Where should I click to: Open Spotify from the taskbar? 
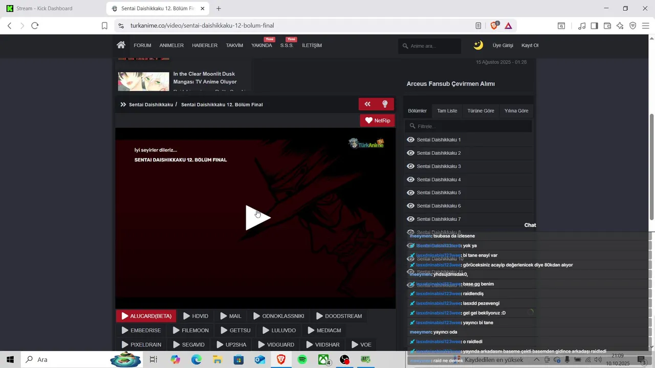(302, 360)
